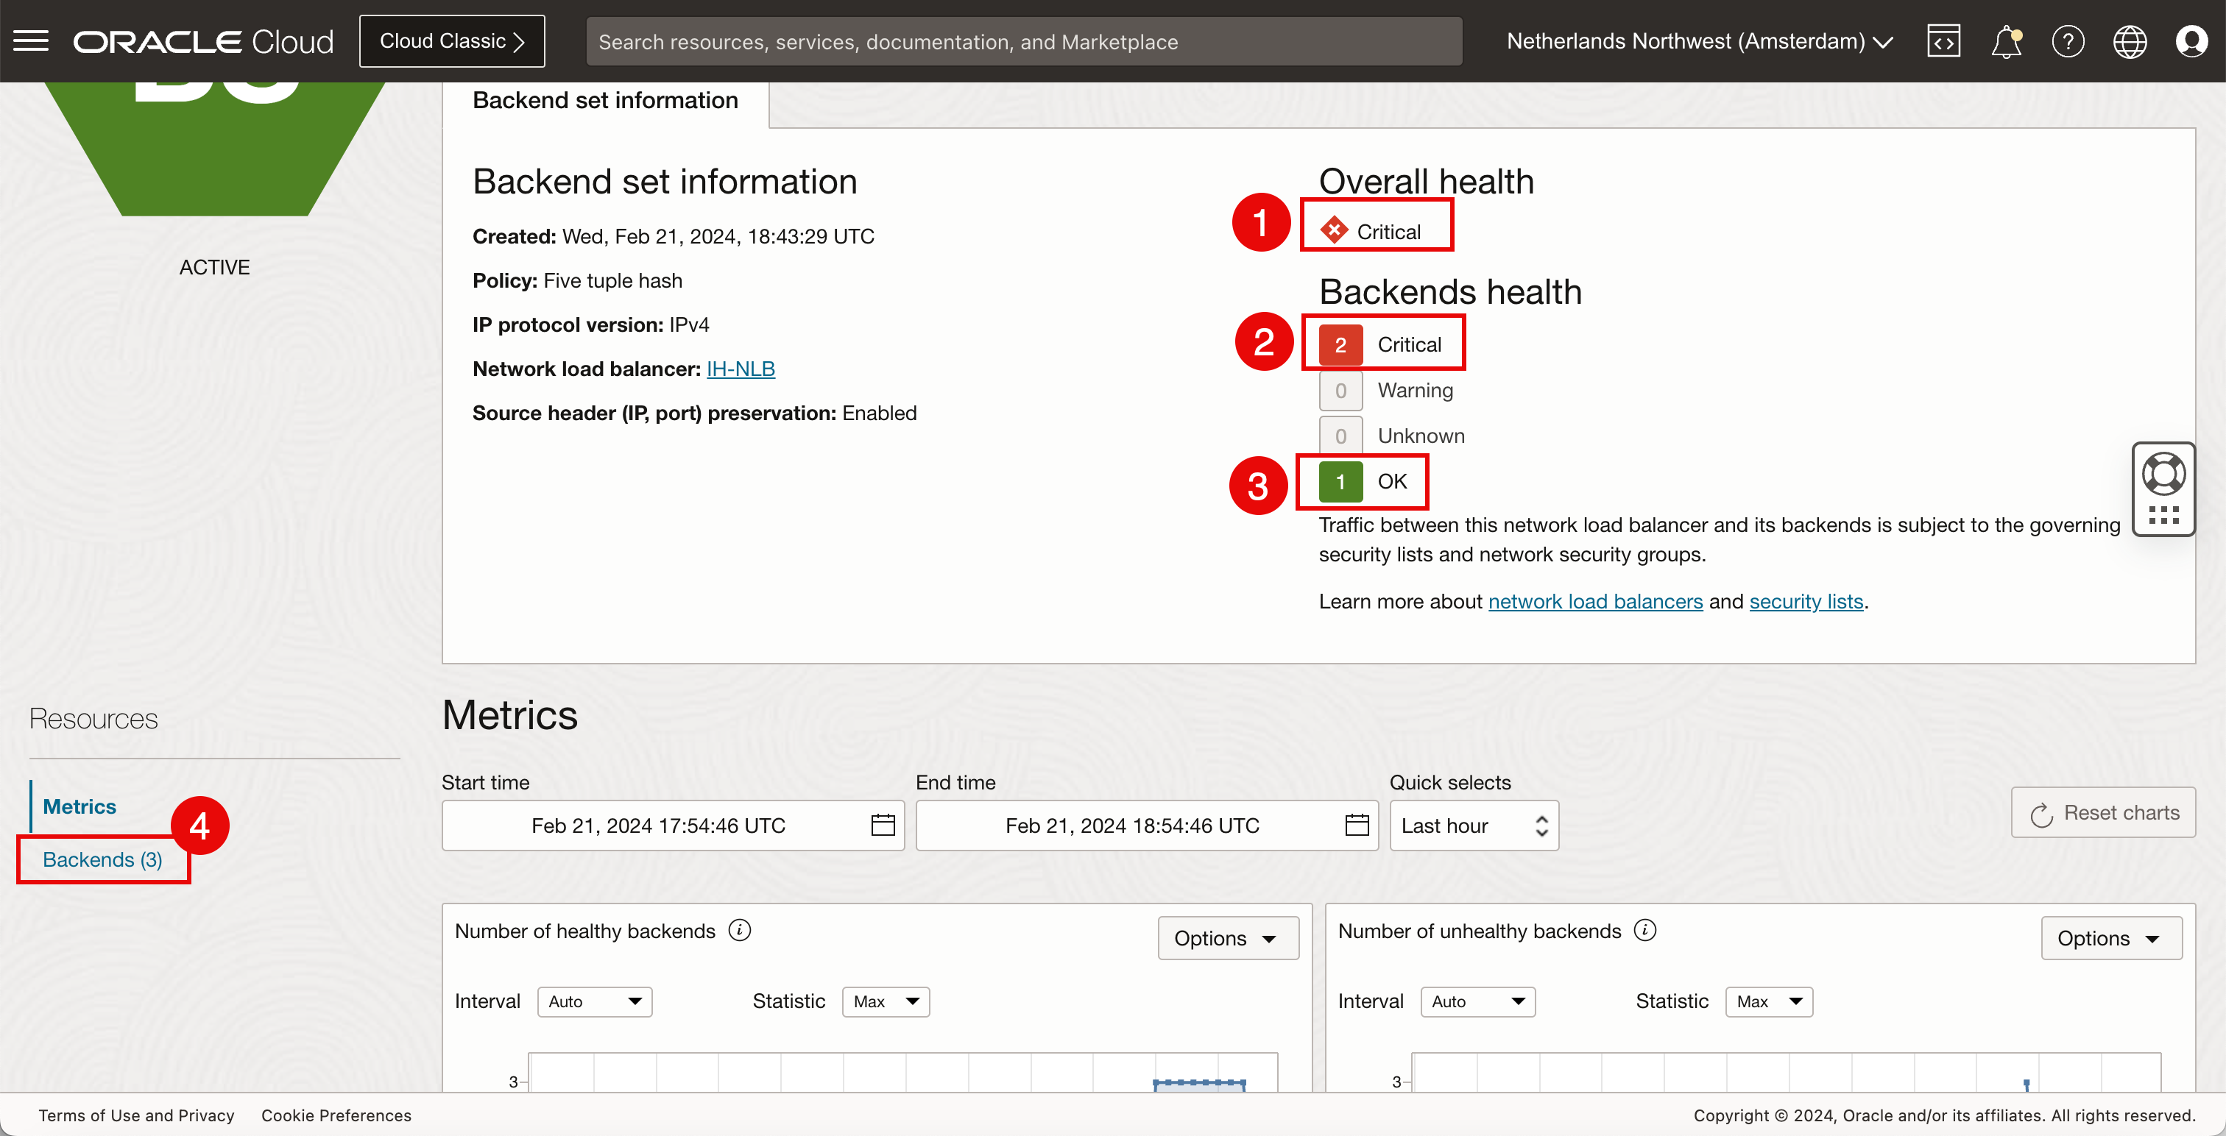Click the help question mark icon
Image resolution: width=2226 pixels, height=1136 pixels.
click(x=2068, y=40)
